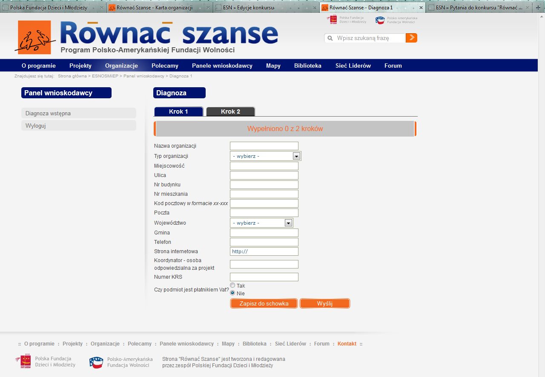Focus the Ulica input field

(x=264, y=175)
